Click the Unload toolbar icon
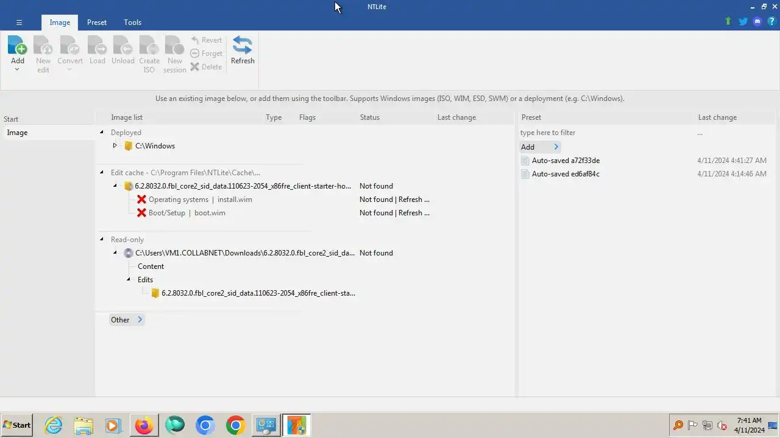Viewport: 780px width, 438px height. point(122,45)
